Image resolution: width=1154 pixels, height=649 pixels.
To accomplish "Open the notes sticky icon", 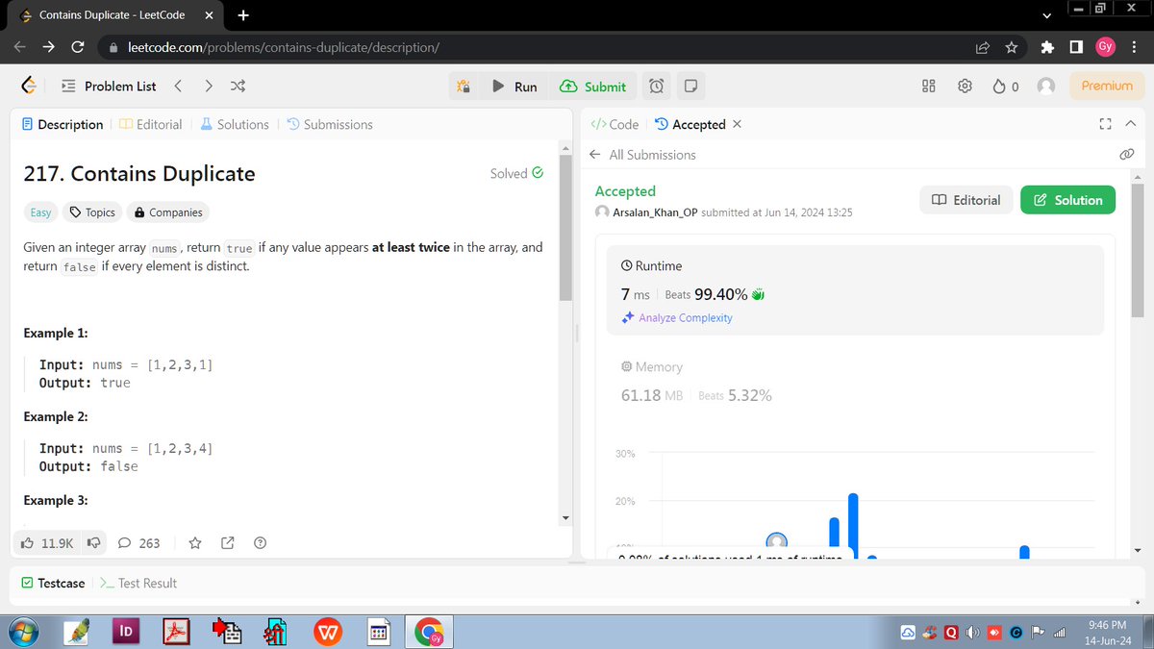I will pyautogui.click(x=690, y=87).
